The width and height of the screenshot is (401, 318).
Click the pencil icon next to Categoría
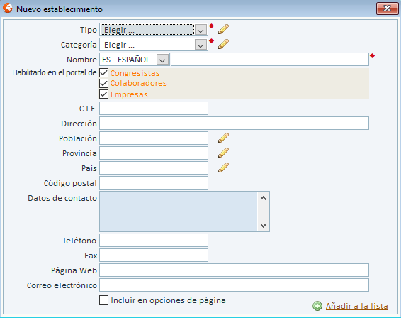click(223, 44)
